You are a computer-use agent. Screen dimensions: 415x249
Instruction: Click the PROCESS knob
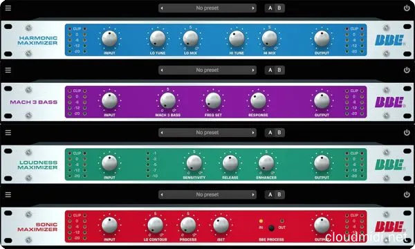[188, 225]
